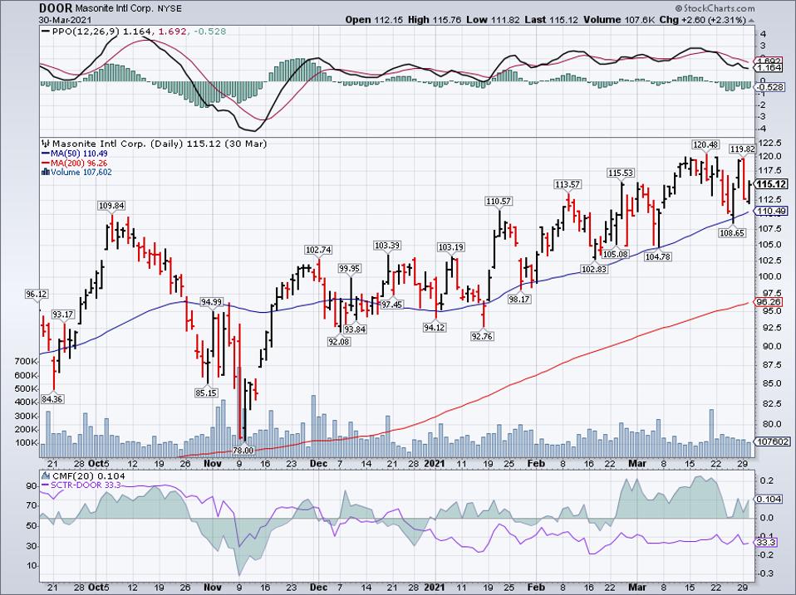Image resolution: width=796 pixels, height=595 pixels.
Task: Click the 1.164 PPO axis tag
Action: [x=769, y=67]
